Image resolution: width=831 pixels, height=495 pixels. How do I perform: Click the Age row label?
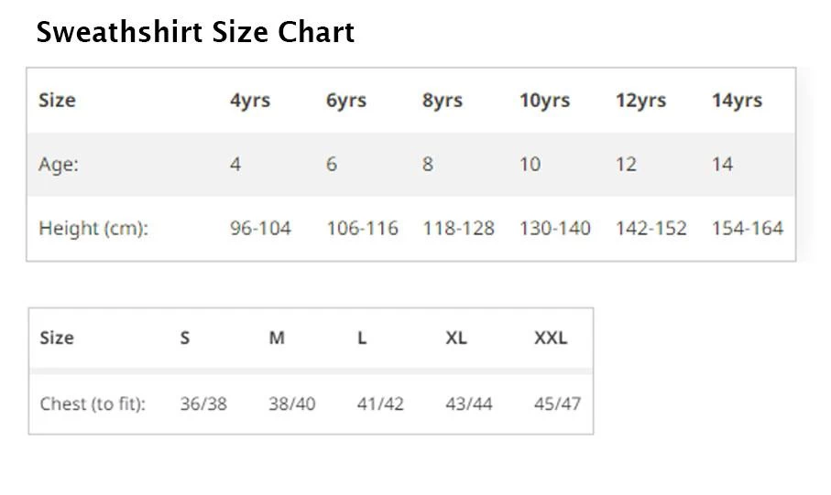(x=59, y=165)
